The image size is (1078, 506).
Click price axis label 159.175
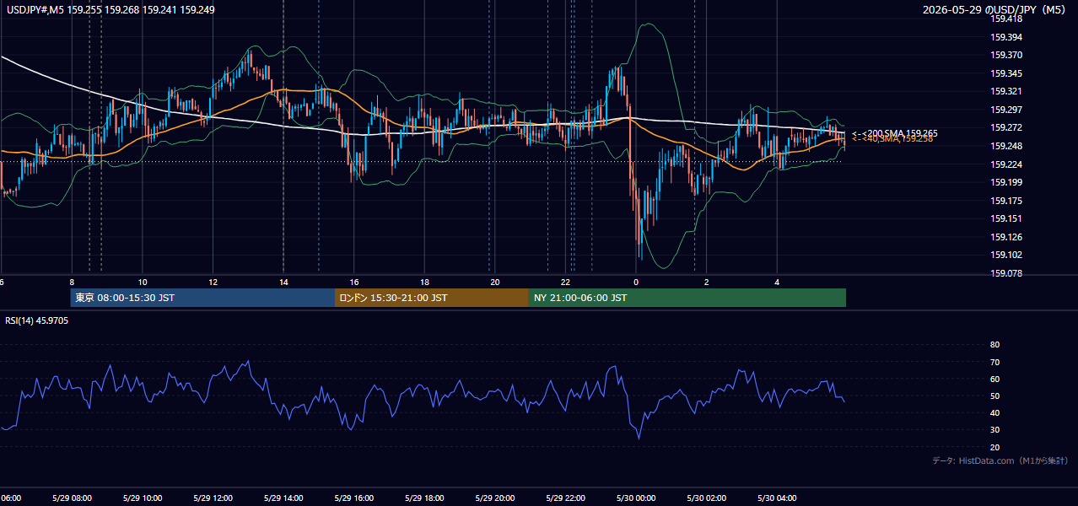(1006, 201)
